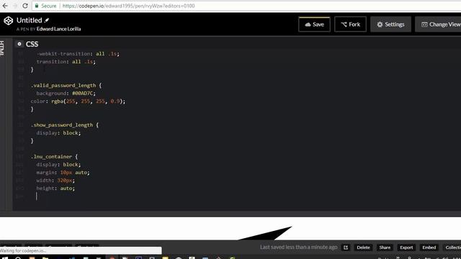Click the .lnu_container selector
Viewport: 461px width, 259px height.
[x=51, y=157]
